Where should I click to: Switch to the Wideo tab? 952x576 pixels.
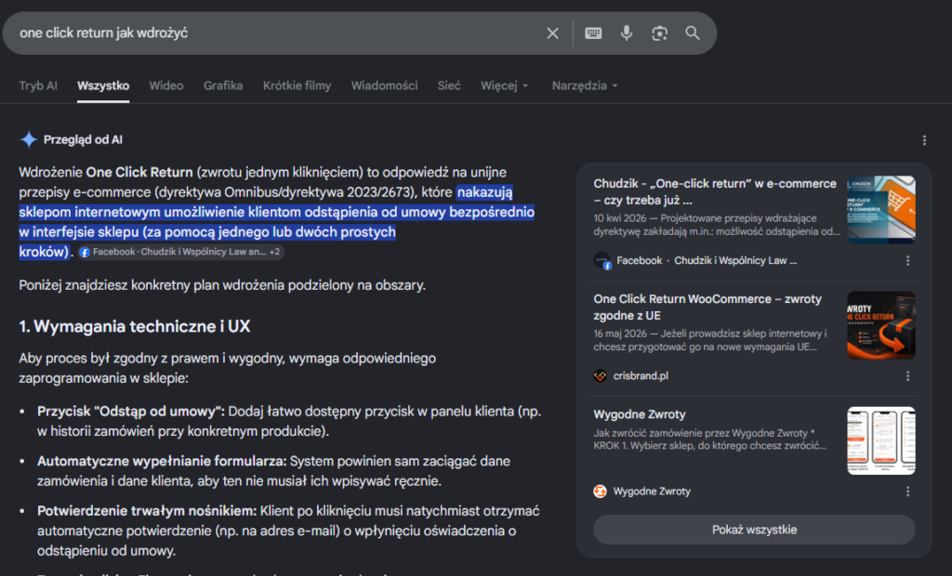coord(166,85)
